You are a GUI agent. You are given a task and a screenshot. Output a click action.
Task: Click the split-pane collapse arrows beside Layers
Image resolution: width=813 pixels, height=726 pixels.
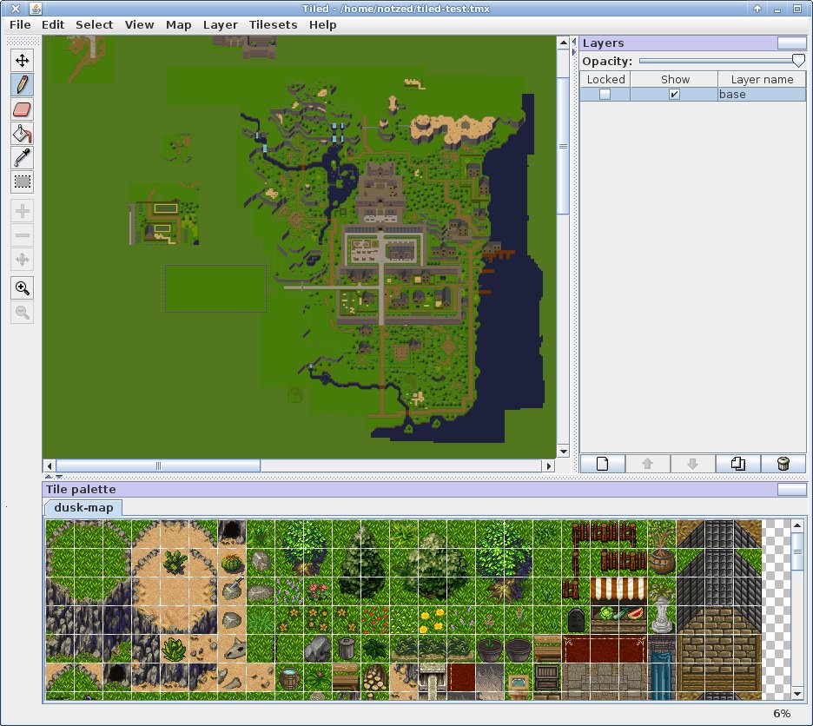pos(574,46)
